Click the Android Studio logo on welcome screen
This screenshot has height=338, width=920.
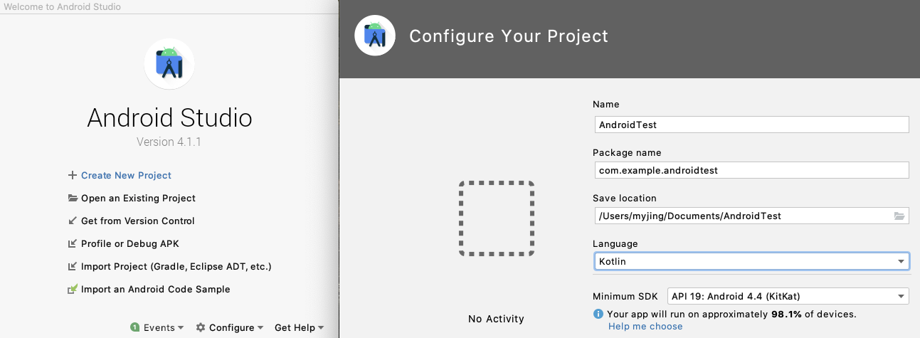click(x=169, y=64)
